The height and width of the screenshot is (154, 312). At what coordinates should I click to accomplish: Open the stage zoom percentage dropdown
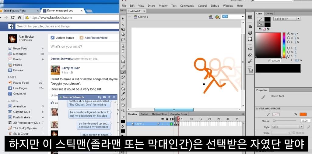click(243, 17)
